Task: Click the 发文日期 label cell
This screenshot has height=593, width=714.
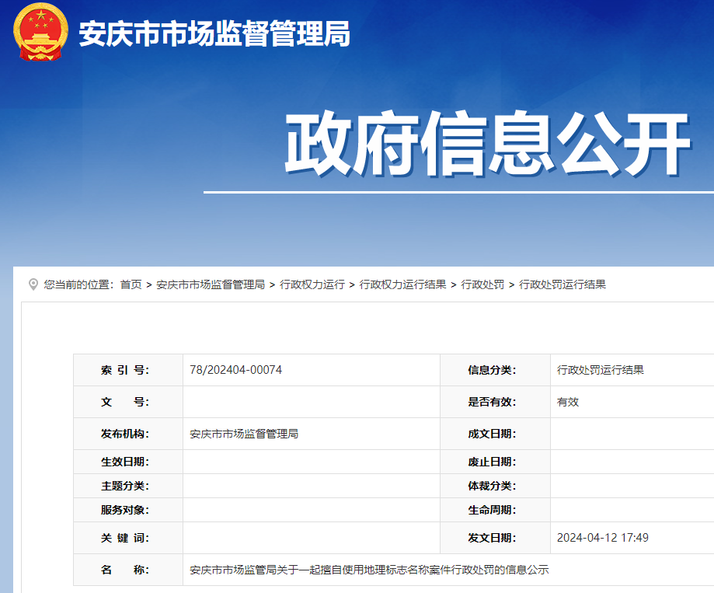Action: point(491,538)
